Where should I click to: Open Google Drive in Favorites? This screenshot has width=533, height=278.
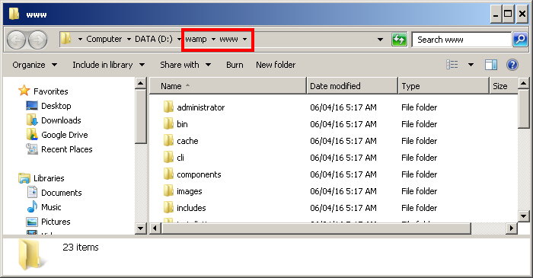coord(57,135)
